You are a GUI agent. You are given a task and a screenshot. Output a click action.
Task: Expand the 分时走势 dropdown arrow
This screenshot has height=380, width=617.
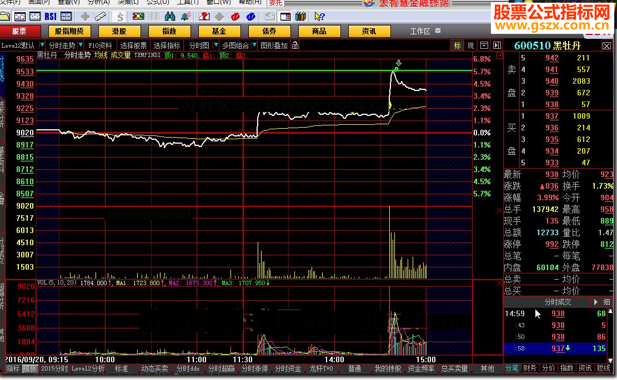[81, 45]
